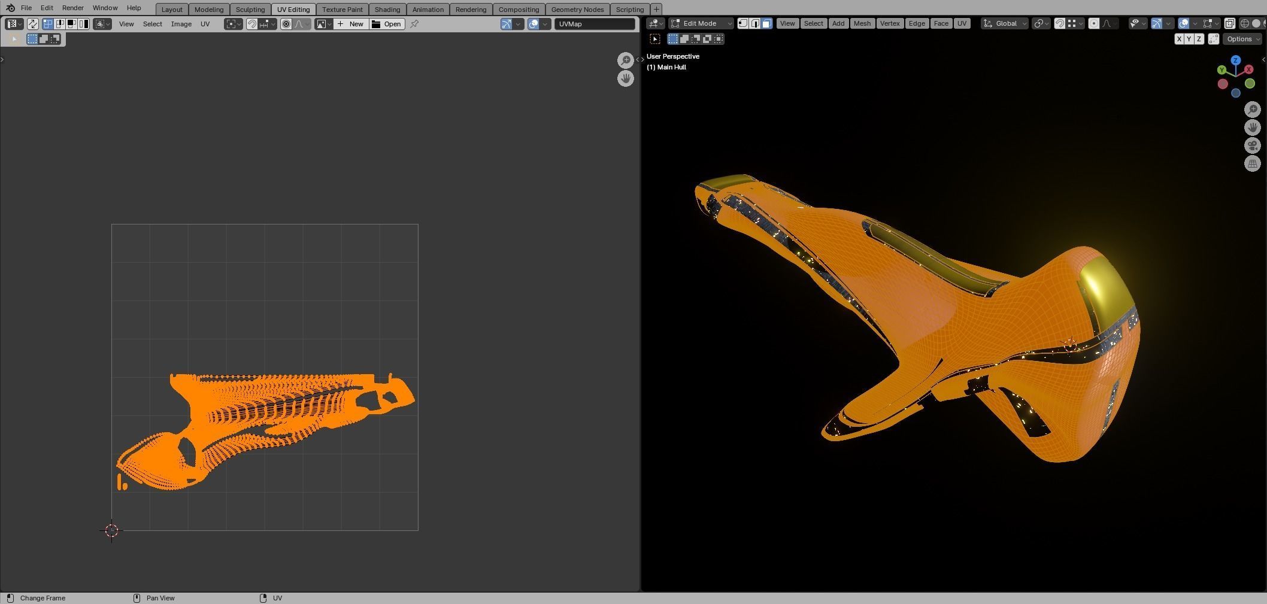Screen dimensions: 1267x604
Task: Enable X axis mesh mirror
Action: click(1179, 39)
